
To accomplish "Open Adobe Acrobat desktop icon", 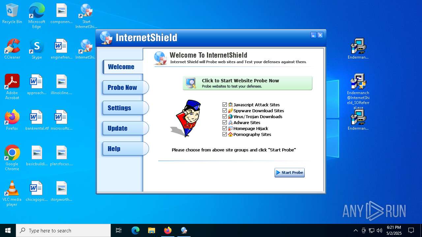I will [12, 87].
